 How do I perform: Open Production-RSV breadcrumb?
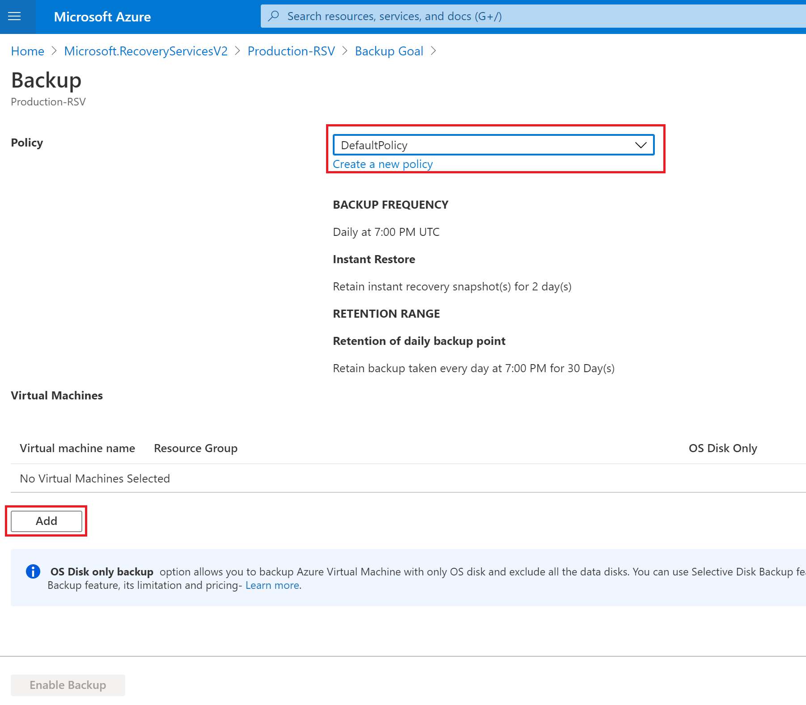coord(291,51)
